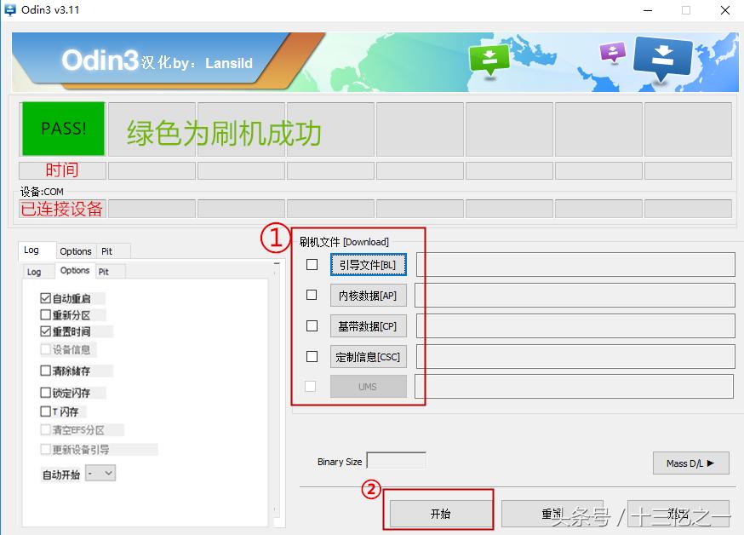Click inside the Binary Size input field

pyautogui.click(x=397, y=459)
